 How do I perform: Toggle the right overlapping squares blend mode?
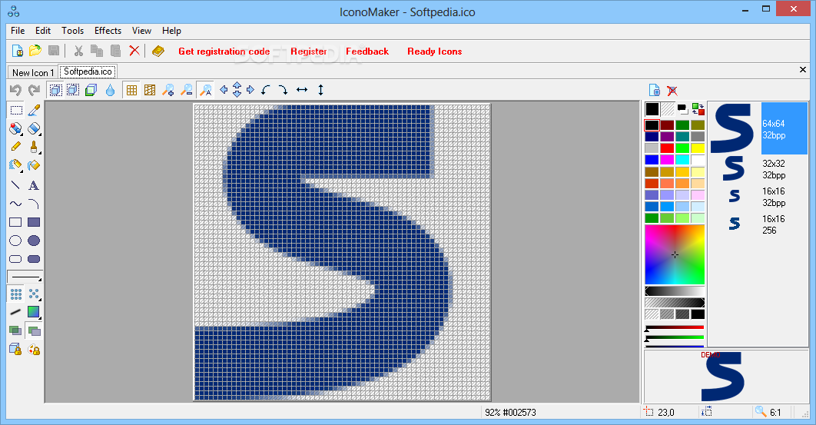[x=34, y=330]
